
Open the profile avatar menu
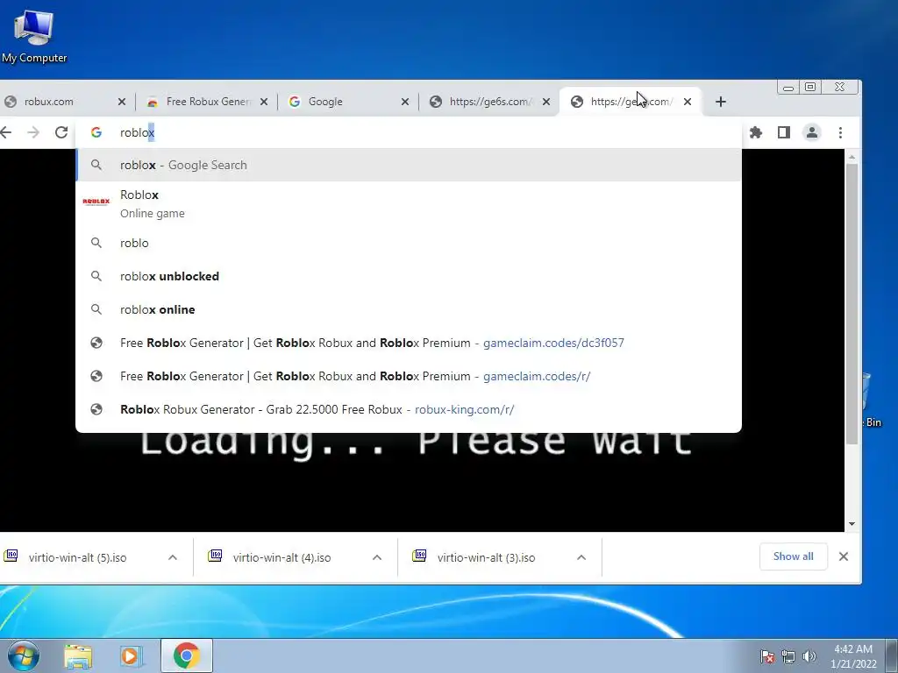click(x=811, y=132)
